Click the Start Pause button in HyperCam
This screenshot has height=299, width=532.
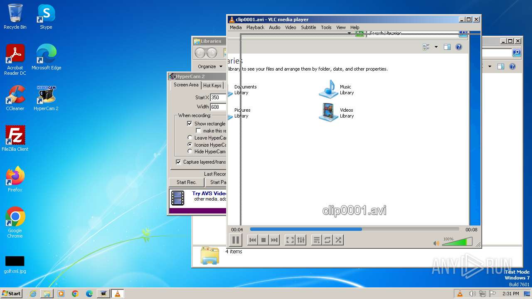[216, 182]
